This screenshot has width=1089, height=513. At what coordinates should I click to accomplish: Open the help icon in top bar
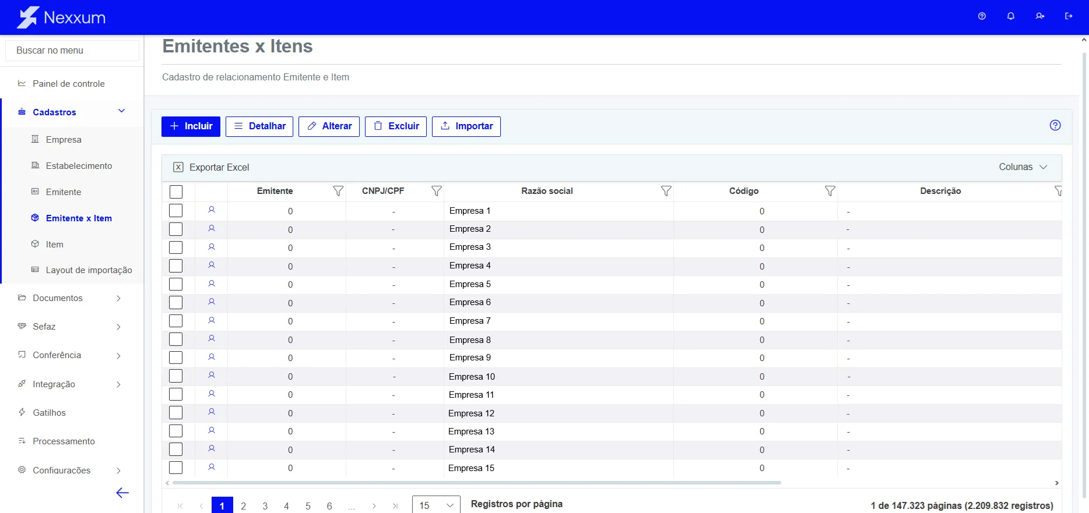(982, 16)
